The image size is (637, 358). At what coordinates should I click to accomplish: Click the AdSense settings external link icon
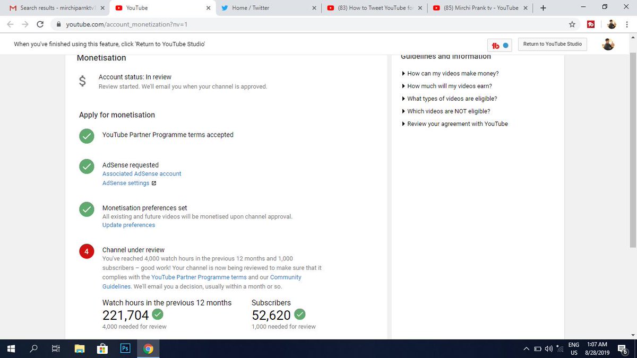click(x=154, y=183)
